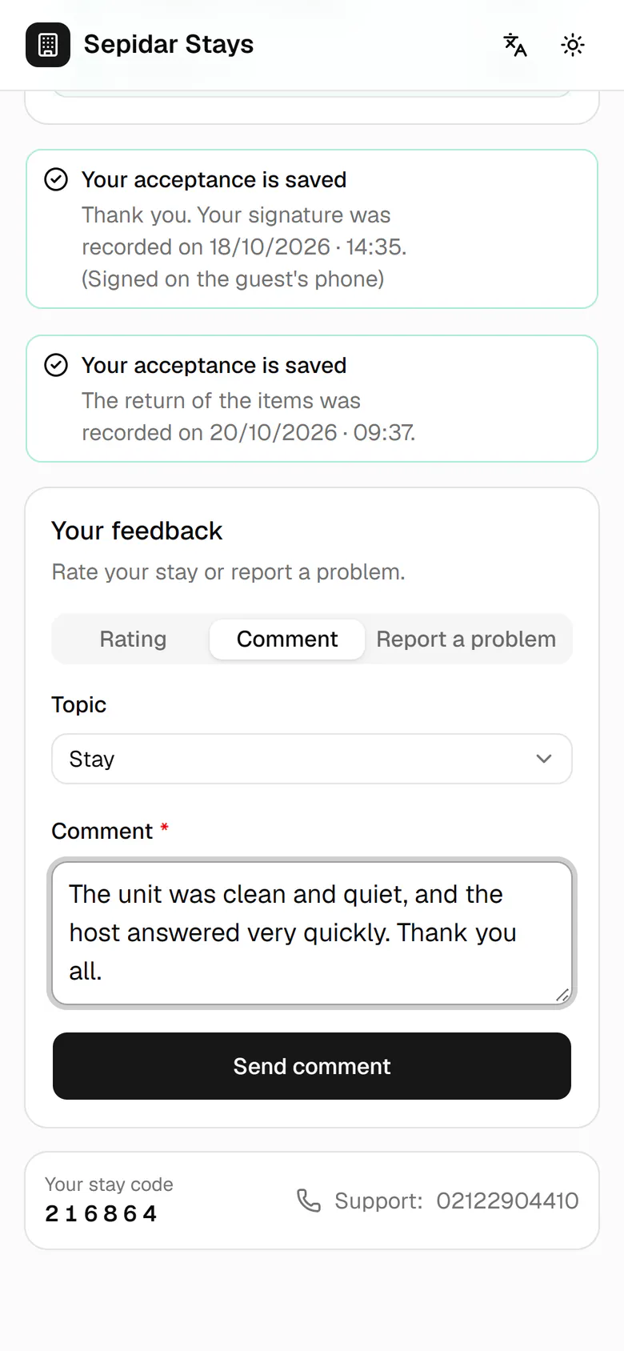Viewport: 624px width, 1351px height.
Task: Click the textarea resize handle icon
Action: (x=562, y=995)
